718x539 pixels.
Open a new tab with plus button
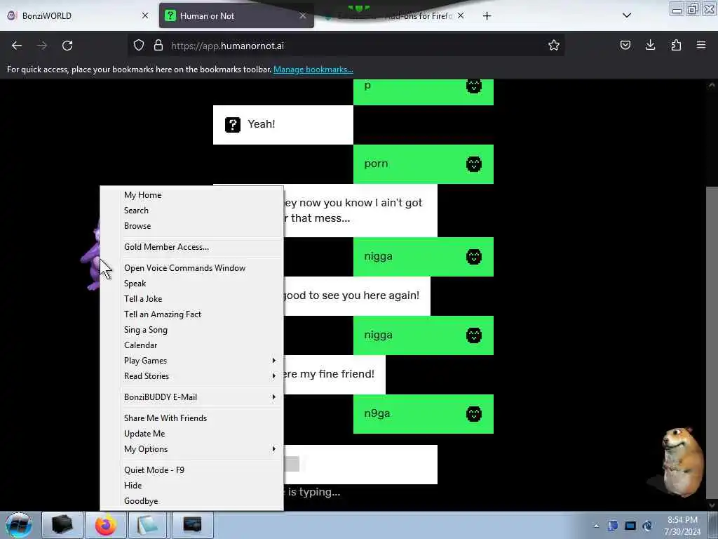(487, 16)
